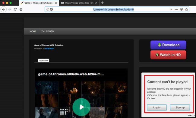This screenshot has height=118, width=196.
Task: Click the red Watch in HD button
Action: (168, 55)
